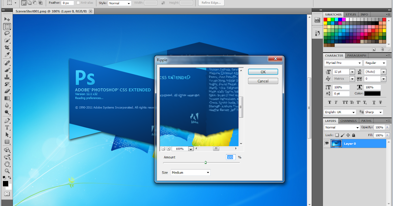Viewport: 393px width, 206px height.
Task: Select the Clone Stamp tool
Action: point(7,77)
